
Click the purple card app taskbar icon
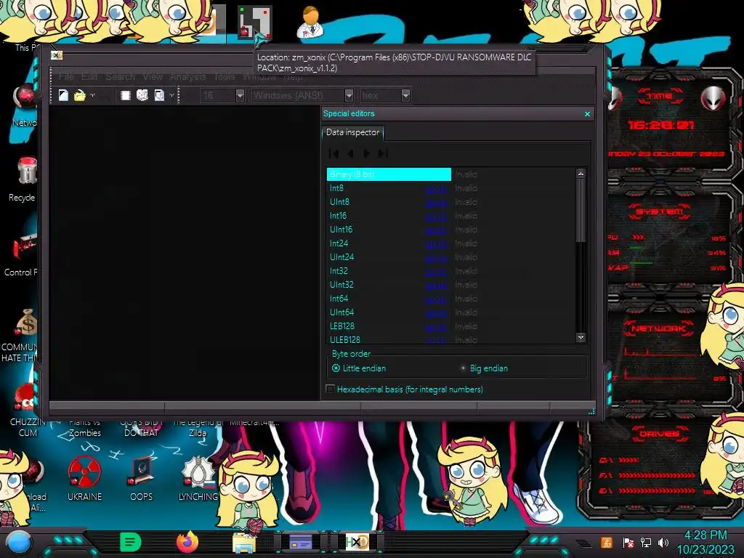click(x=300, y=542)
